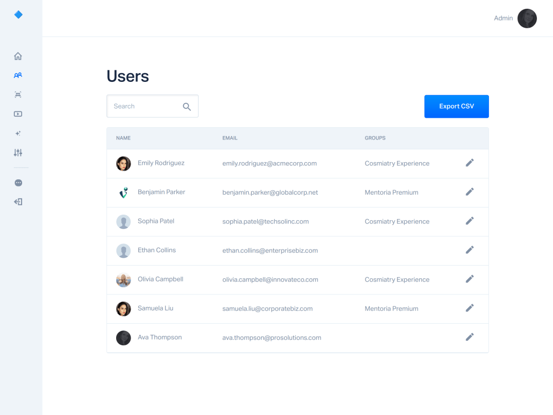
Task: Click Benjamin Parker's Mentoria Premium group
Action: coord(392,193)
